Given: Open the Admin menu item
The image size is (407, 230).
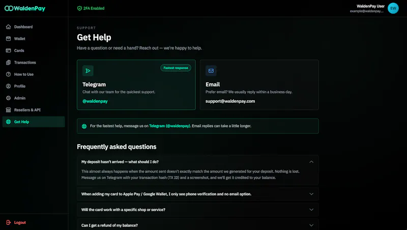Looking at the screenshot, I should (34, 98).
